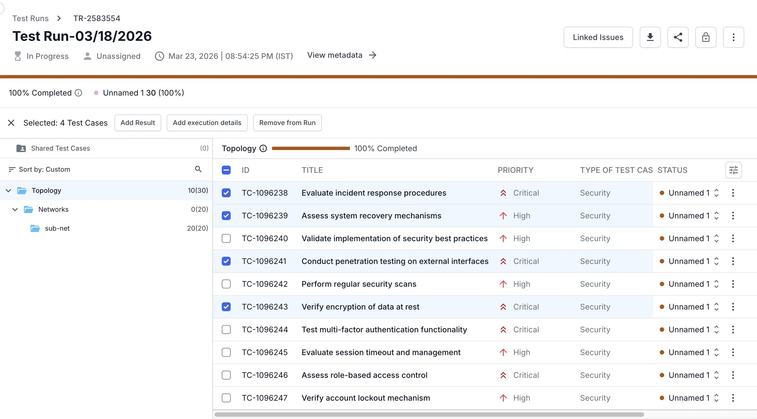Check the TC-1096246 checkbox
The height and width of the screenshot is (419, 757).
[226, 375]
